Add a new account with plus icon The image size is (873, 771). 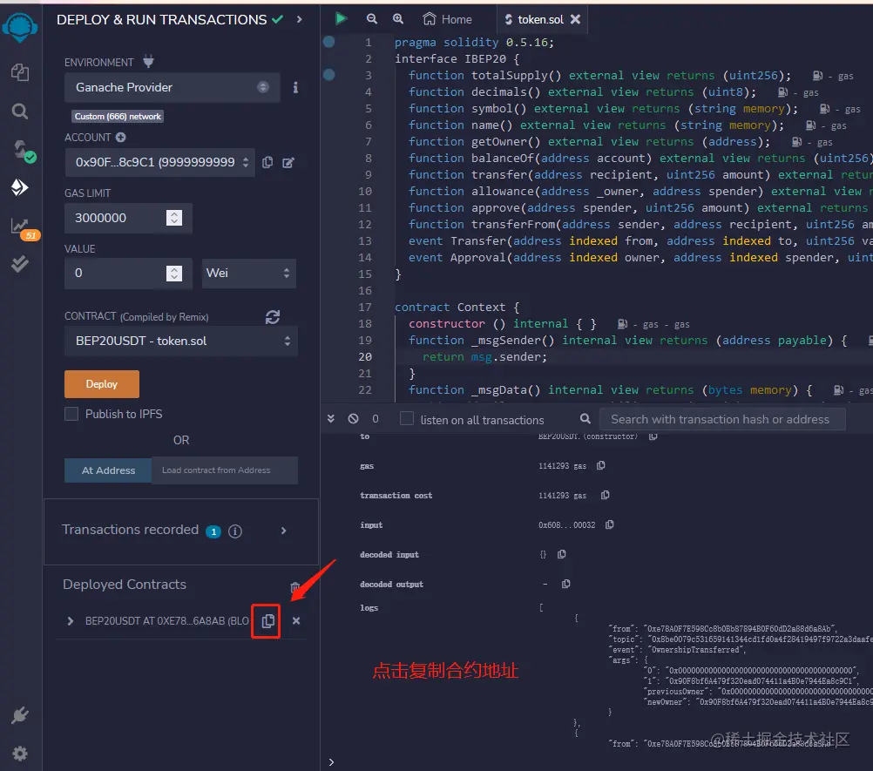pos(121,137)
